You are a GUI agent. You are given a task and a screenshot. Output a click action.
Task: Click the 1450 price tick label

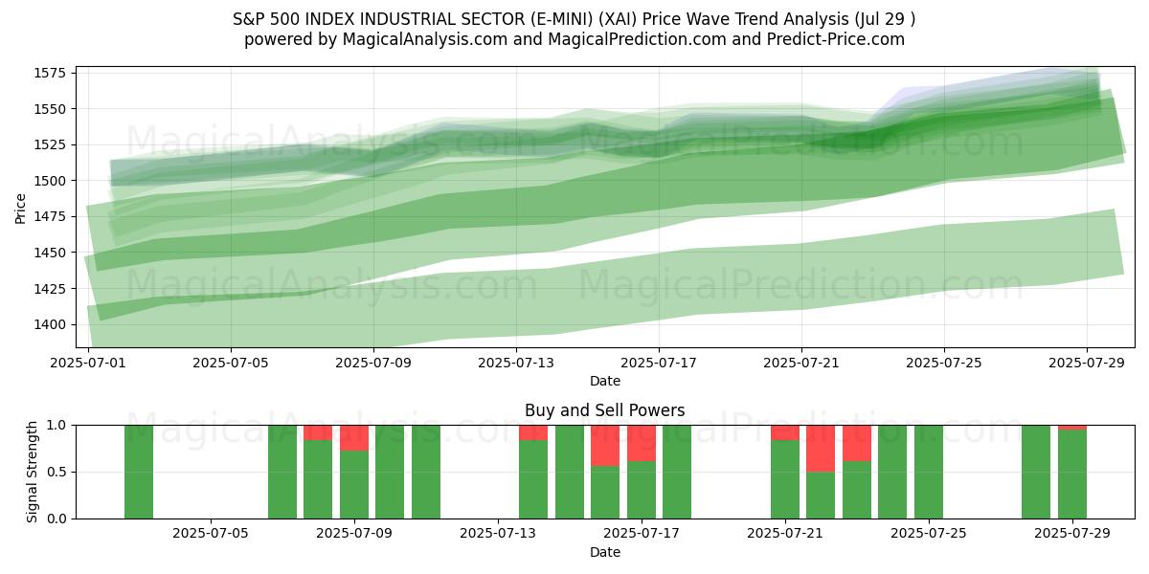pos(50,253)
